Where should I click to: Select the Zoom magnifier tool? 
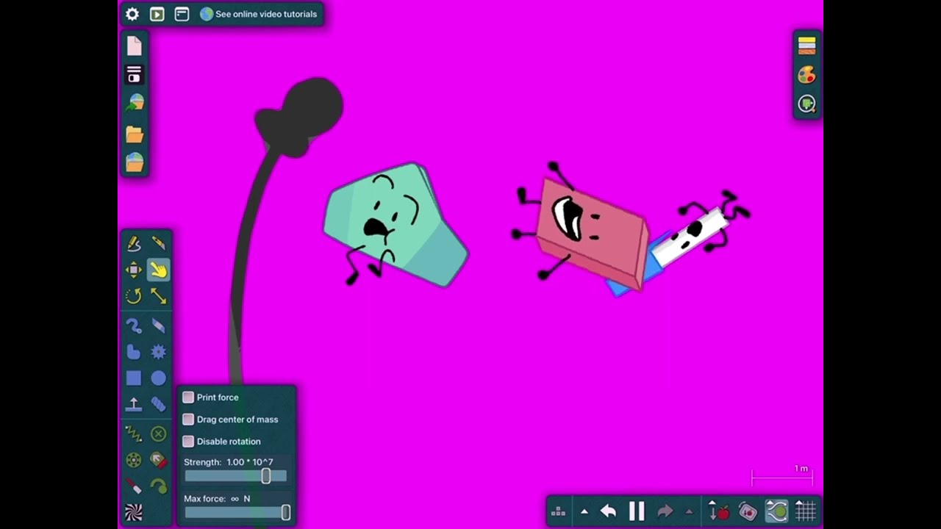point(806,104)
